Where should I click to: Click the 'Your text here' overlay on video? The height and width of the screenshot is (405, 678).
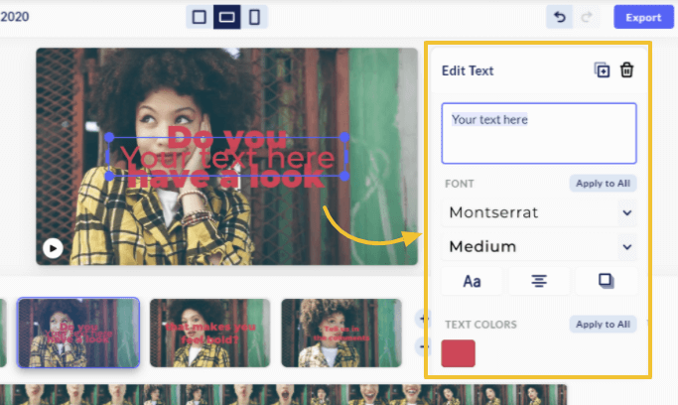(x=227, y=157)
